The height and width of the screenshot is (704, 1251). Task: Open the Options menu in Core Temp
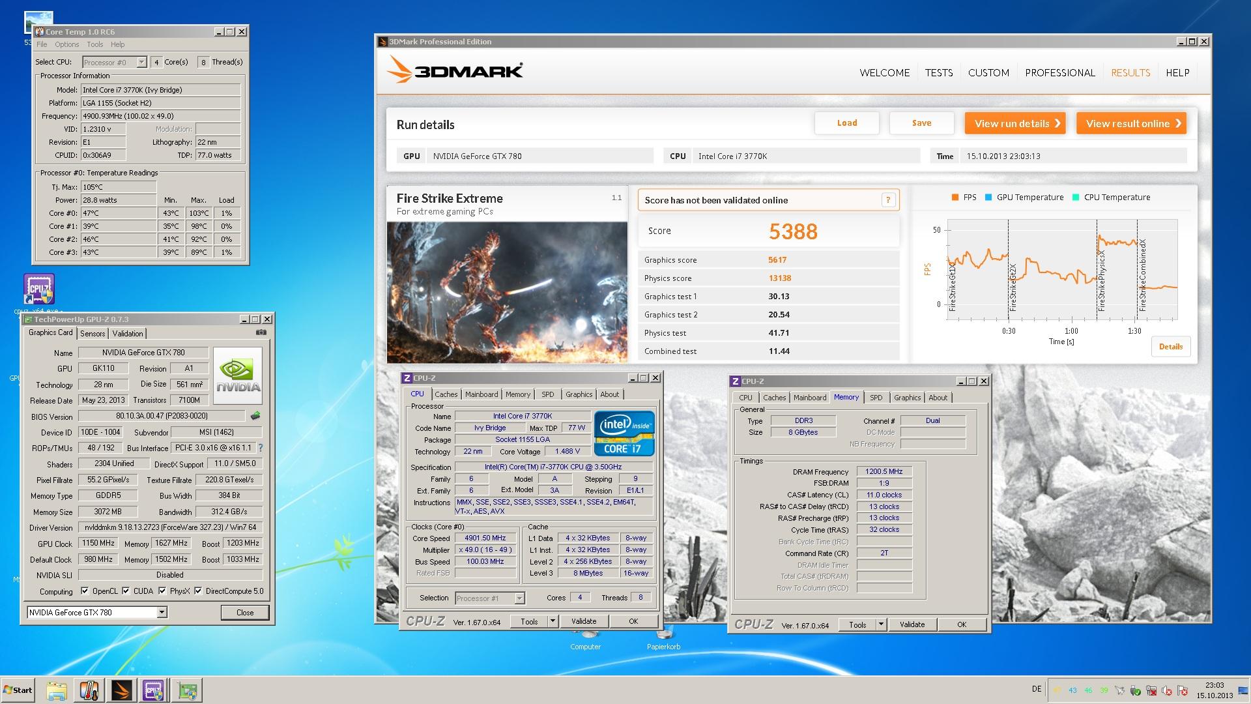66,44
